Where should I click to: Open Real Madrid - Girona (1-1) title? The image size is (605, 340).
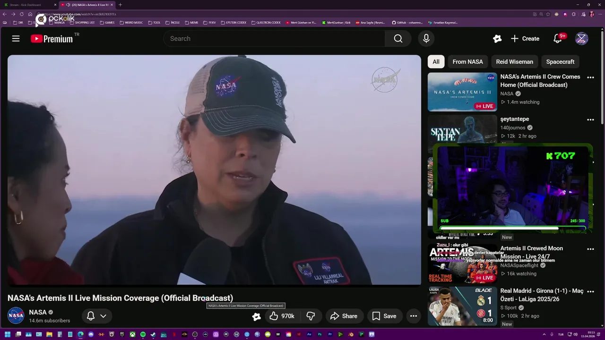click(x=542, y=295)
